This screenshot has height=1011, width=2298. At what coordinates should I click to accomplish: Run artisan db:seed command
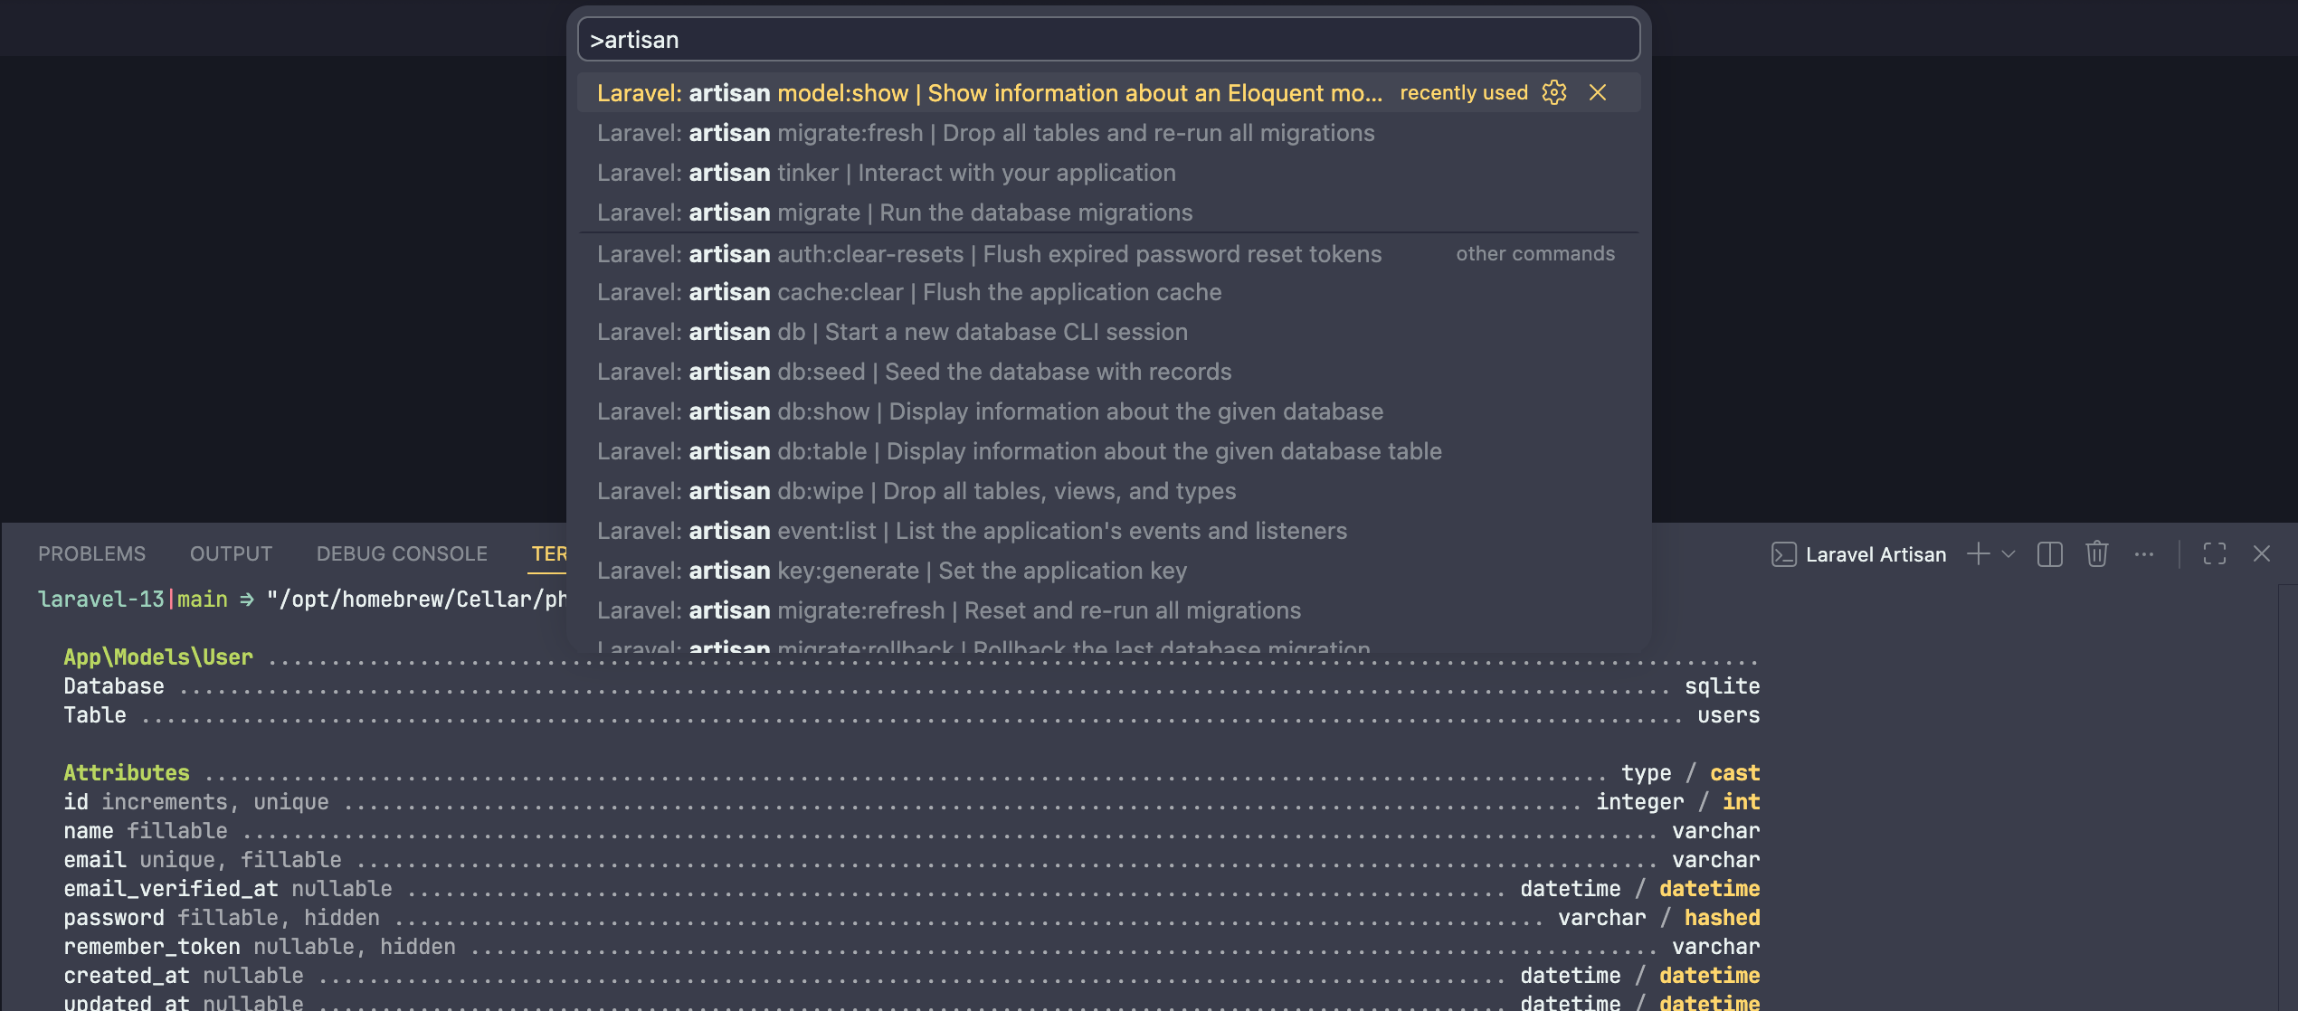(x=914, y=372)
